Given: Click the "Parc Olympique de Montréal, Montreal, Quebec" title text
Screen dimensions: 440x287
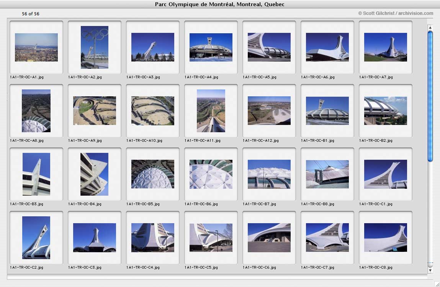Looking at the screenshot, I should pos(220,4).
